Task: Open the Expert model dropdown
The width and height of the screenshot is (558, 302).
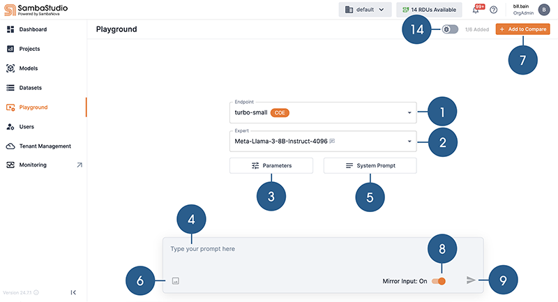Action: (x=409, y=142)
